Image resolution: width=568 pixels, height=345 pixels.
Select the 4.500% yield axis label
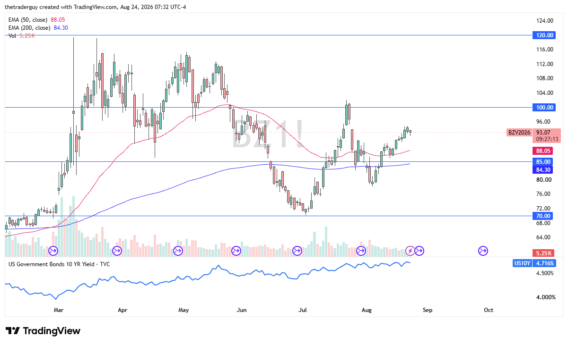click(545, 273)
